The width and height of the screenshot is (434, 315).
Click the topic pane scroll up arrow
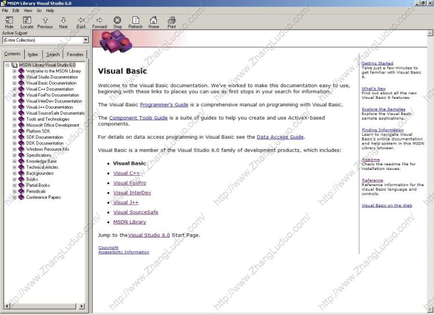coord(430,33)
